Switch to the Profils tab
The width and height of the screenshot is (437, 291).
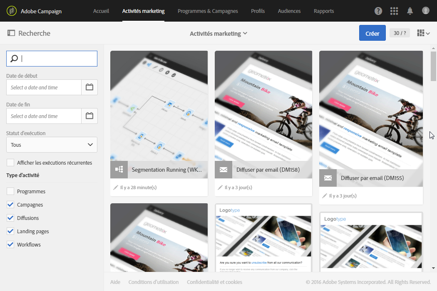[x=258, y=11]
